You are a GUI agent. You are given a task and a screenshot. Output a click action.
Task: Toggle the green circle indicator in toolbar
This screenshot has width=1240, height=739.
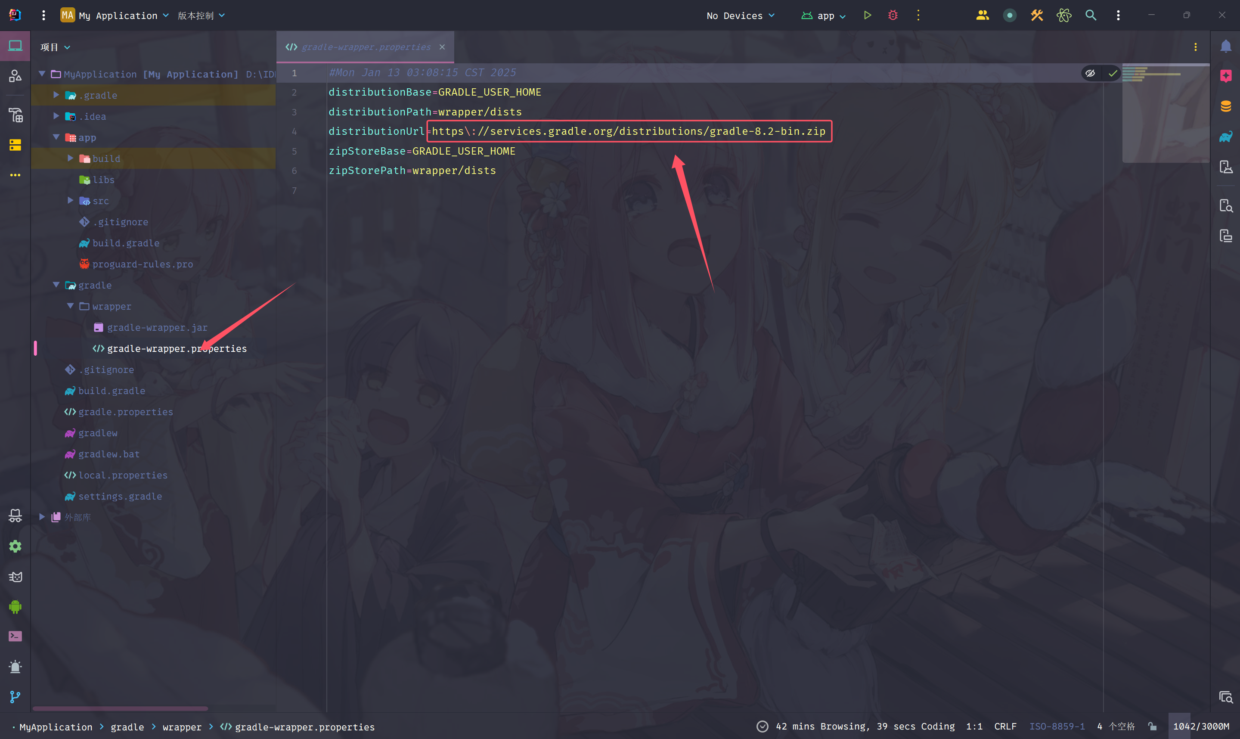click(1010, 16)
